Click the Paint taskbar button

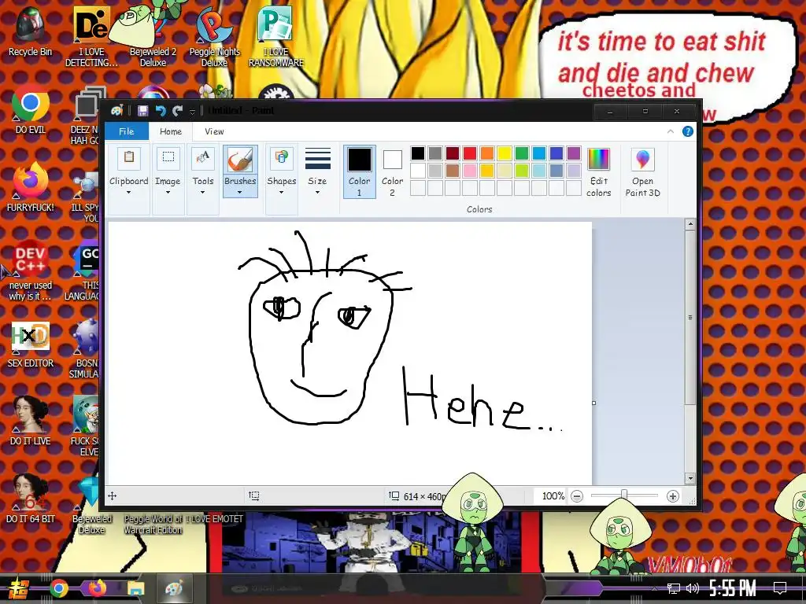(174, 588)
